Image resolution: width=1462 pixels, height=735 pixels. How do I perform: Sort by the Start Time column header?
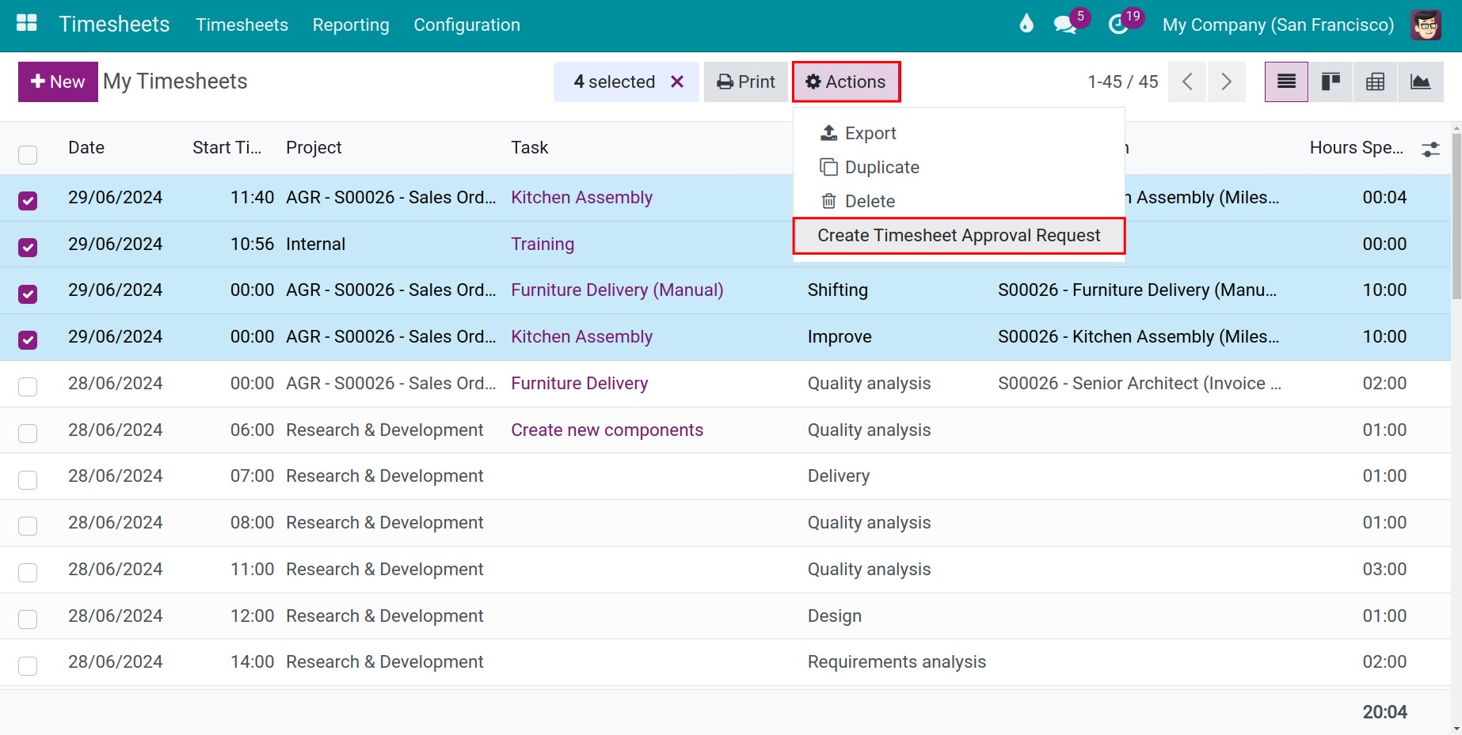click(x=227, y=148)
